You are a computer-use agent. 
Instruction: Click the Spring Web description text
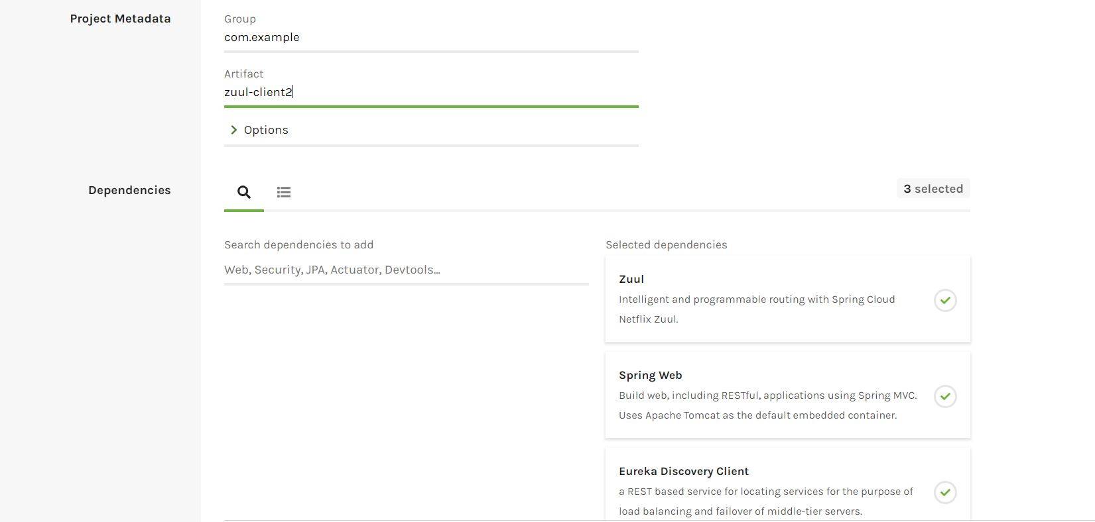click(767, 405)
